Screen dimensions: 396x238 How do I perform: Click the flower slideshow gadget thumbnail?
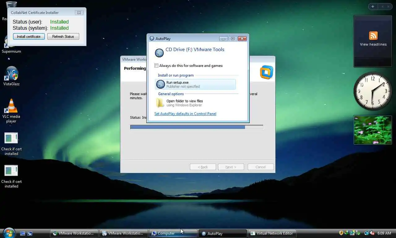(373, 130)
